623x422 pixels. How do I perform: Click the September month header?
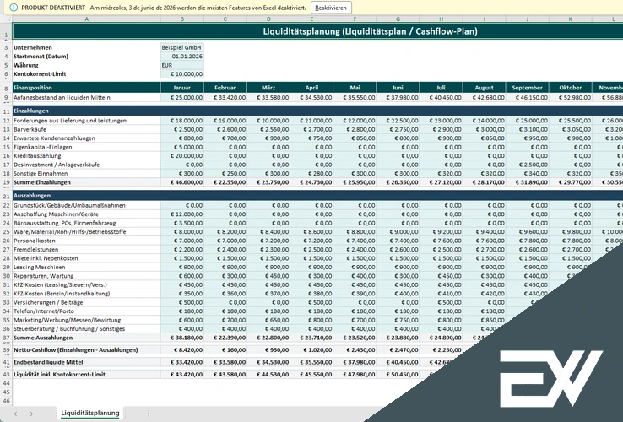[528, 88]
